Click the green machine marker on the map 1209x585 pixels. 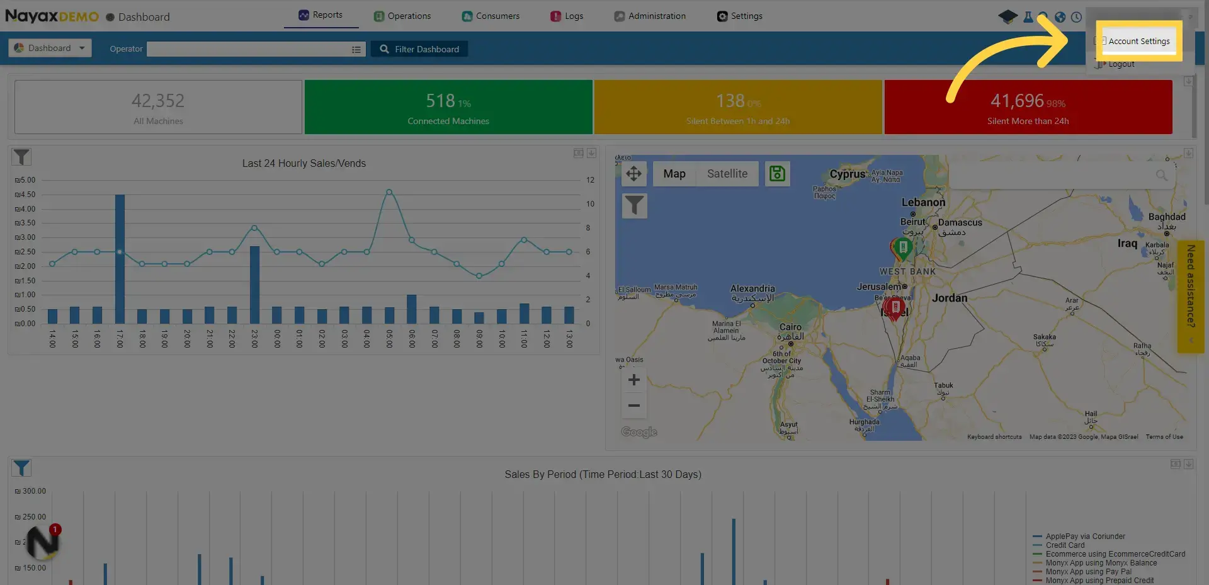click(903, 249)
